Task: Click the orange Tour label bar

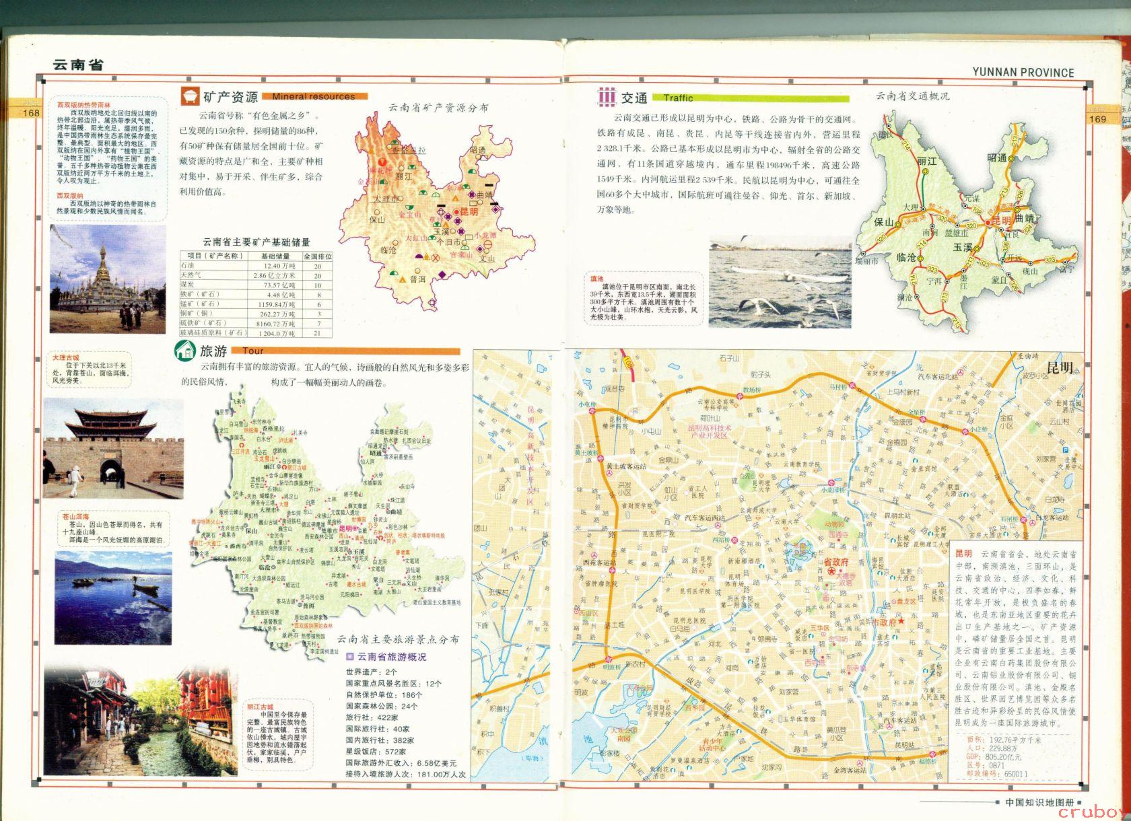Action: [x=345, y=351]
